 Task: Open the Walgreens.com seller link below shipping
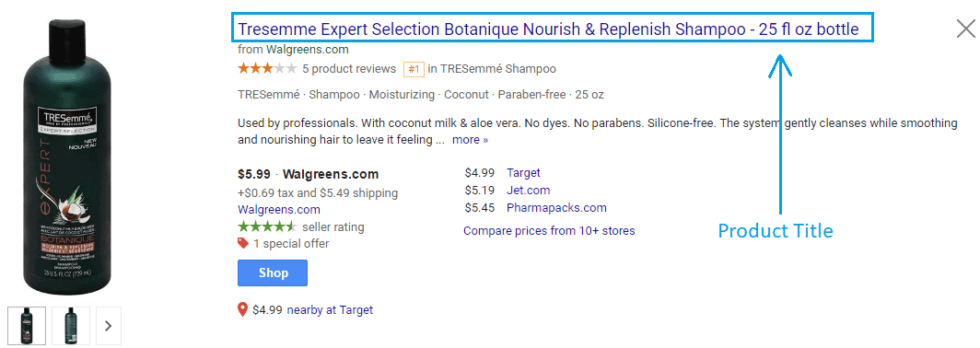(x=279, y=210)
